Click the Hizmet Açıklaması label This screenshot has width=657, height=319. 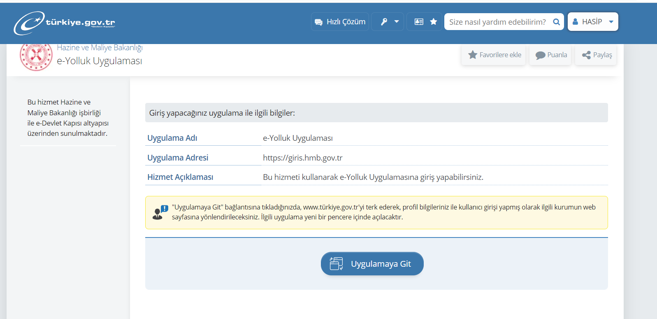pos(180,177)
